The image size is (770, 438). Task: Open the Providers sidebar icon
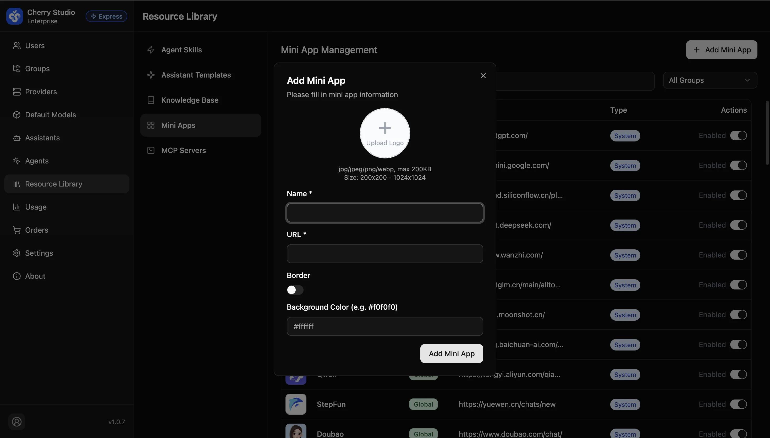(x=16, y=92)
